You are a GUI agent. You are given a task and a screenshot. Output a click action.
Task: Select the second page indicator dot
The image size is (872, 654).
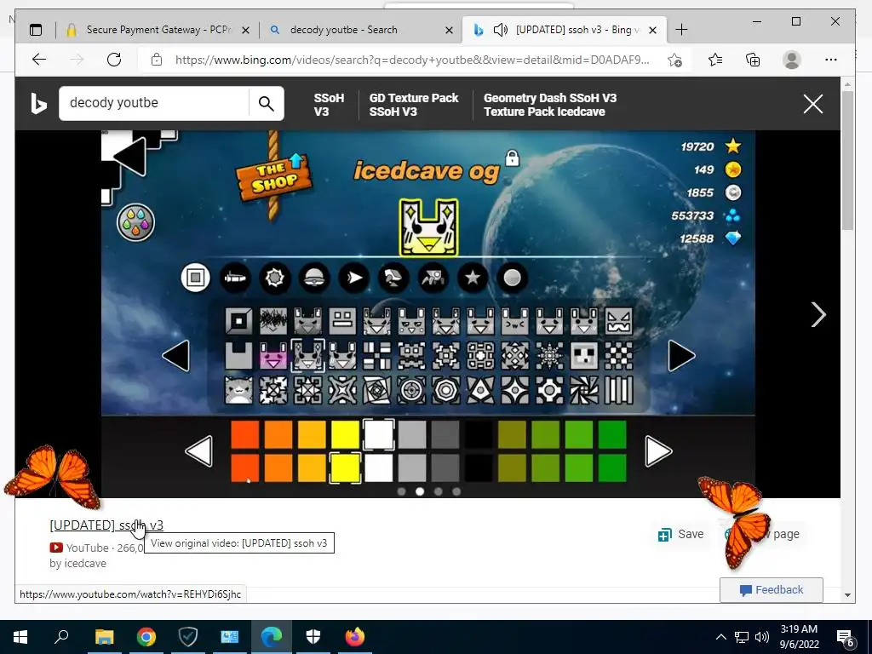point(420,491)
